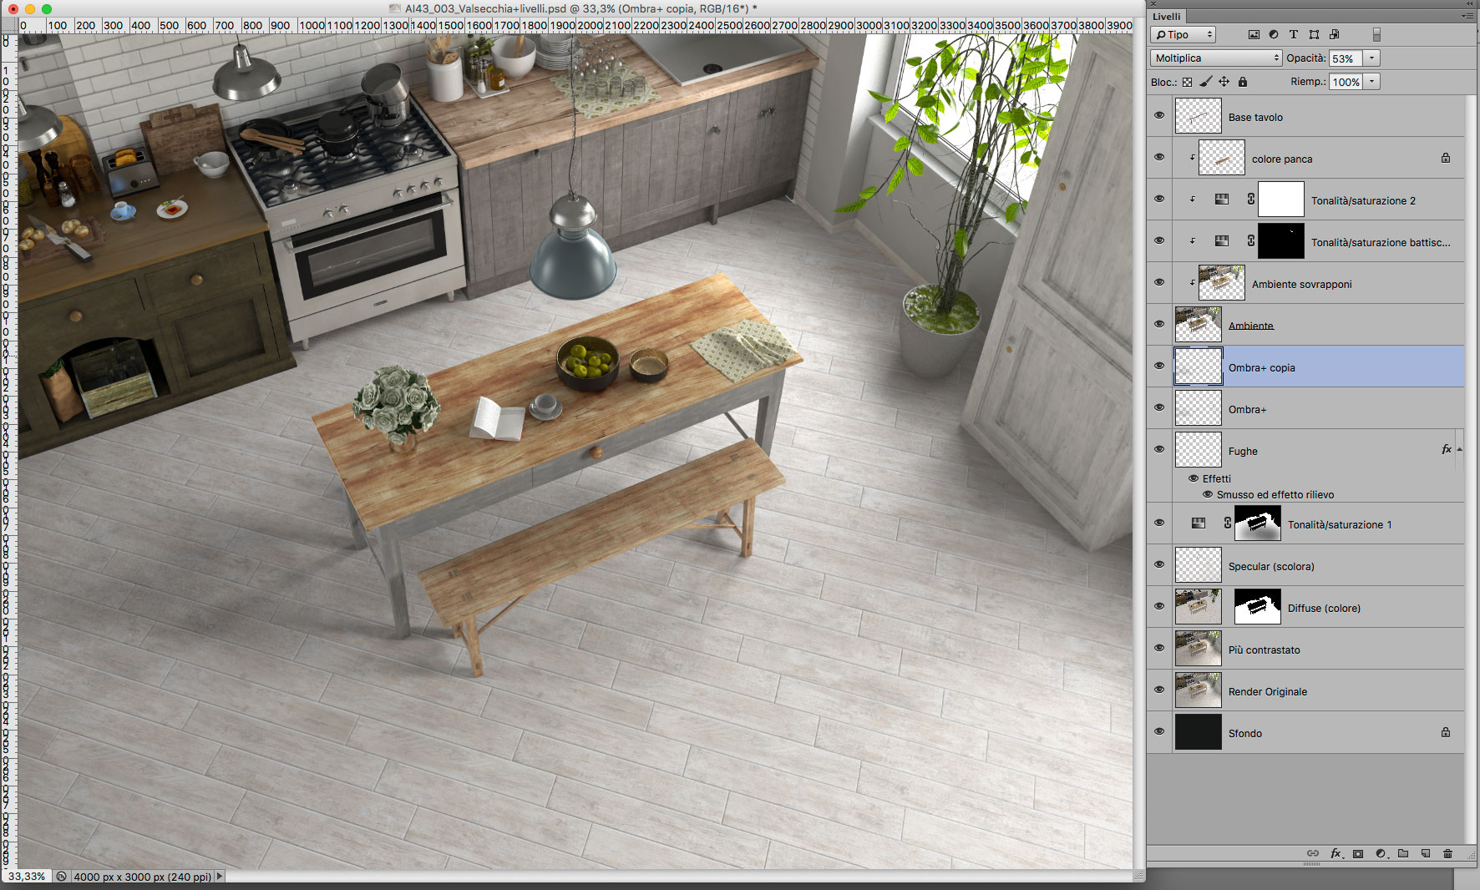The height and width of the screenshot is (890, 1480).
Task: Click the zoom percentage field 33,33%
Action: pyautogui.click(x=27, y=877)
